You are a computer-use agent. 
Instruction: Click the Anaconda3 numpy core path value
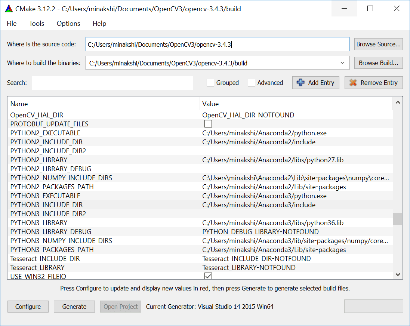(295, 241)
